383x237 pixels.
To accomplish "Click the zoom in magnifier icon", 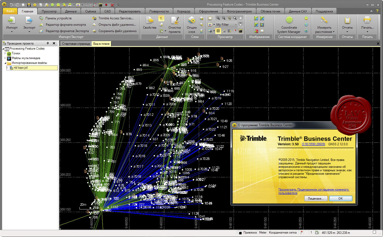I will (218, 18).
